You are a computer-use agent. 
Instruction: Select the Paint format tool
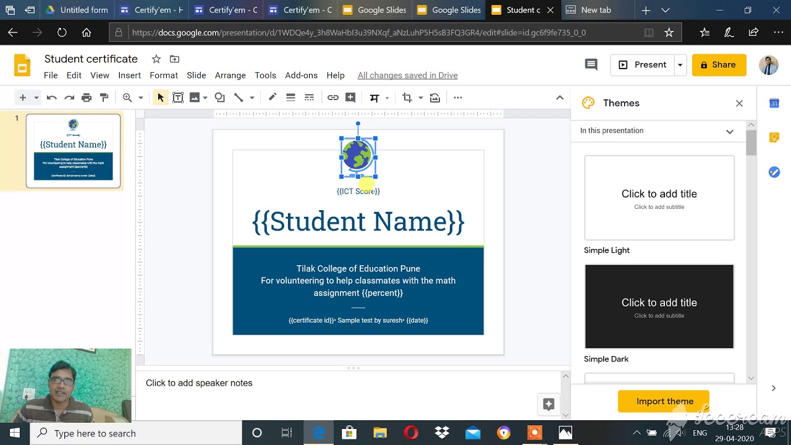(x=104, y=98)
